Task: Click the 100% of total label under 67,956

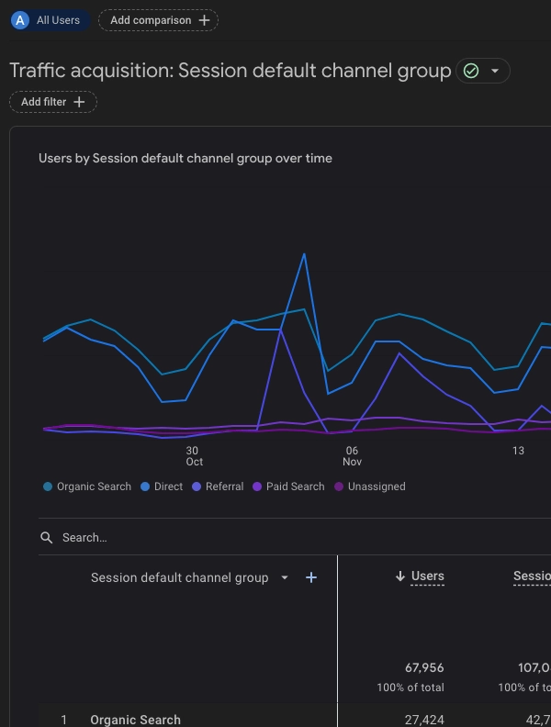Action: click(x=410, y=688)
